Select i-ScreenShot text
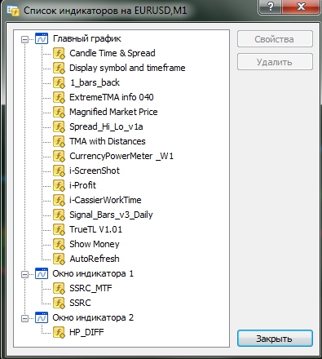 click(95, 171)
